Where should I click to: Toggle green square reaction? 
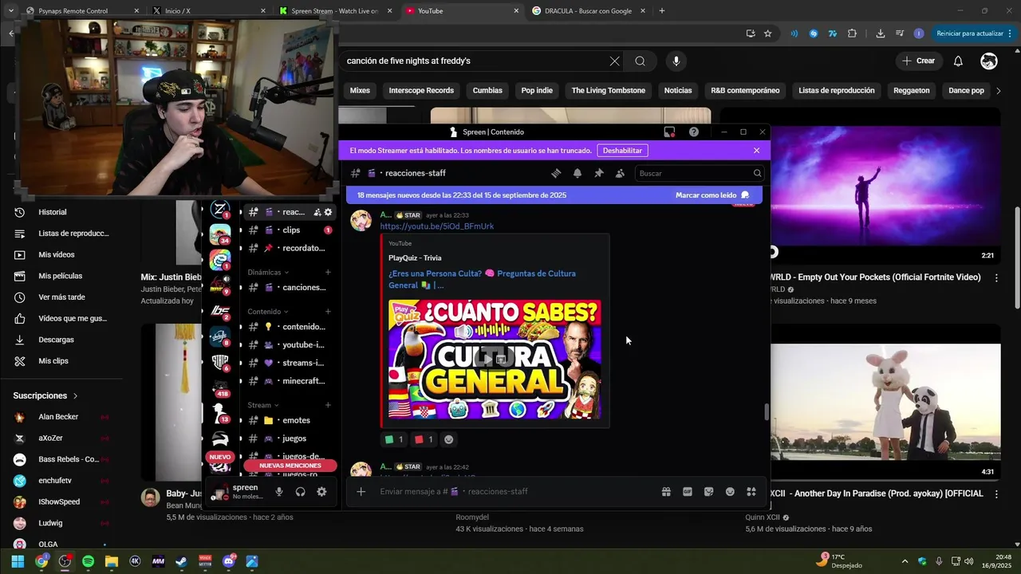point(394,439)
